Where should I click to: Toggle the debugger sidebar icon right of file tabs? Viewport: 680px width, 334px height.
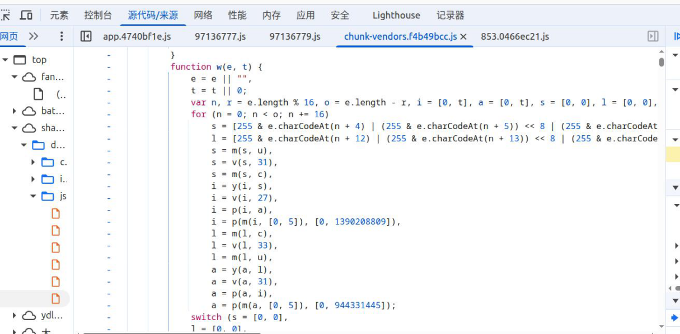[653, 36]
